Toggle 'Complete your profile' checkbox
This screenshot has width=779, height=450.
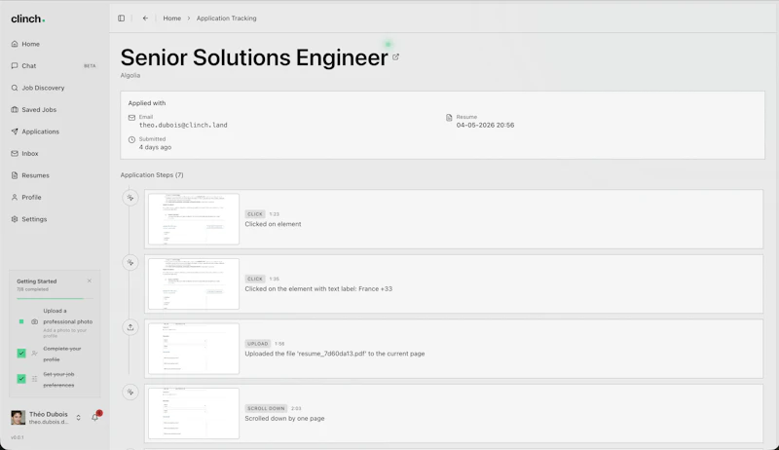coord(21,354)
